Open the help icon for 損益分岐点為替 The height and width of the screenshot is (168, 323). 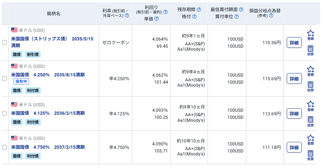(271, 16)
